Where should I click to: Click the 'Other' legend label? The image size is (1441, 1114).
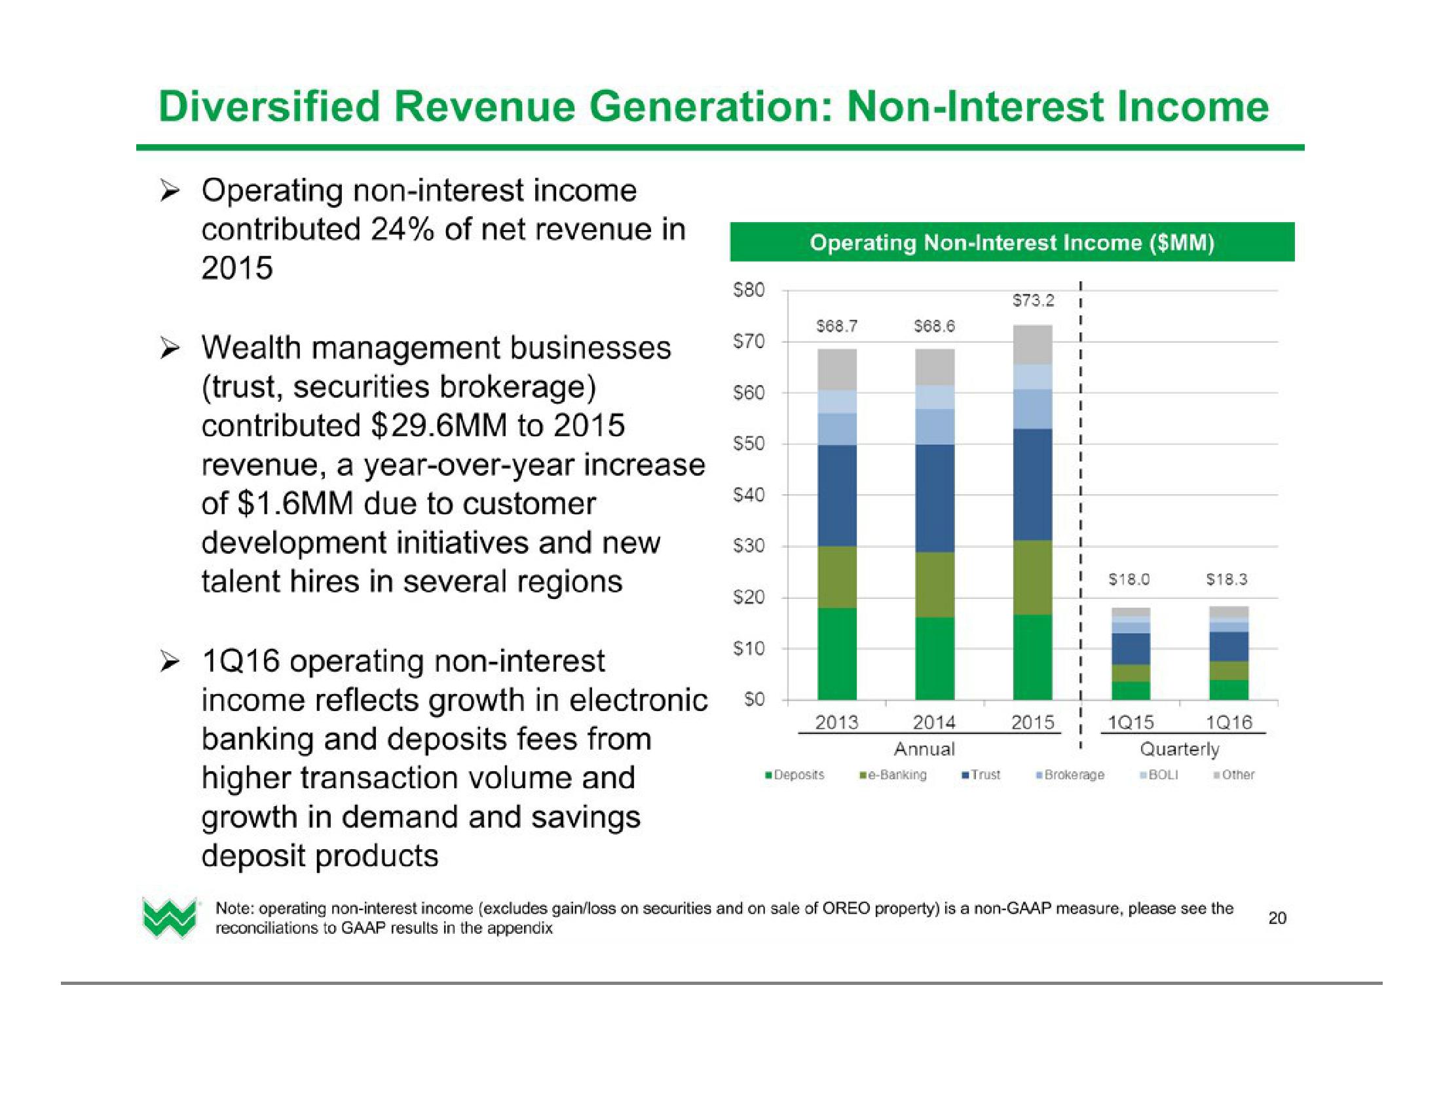pyautogui.click(x=1239, y=775)
